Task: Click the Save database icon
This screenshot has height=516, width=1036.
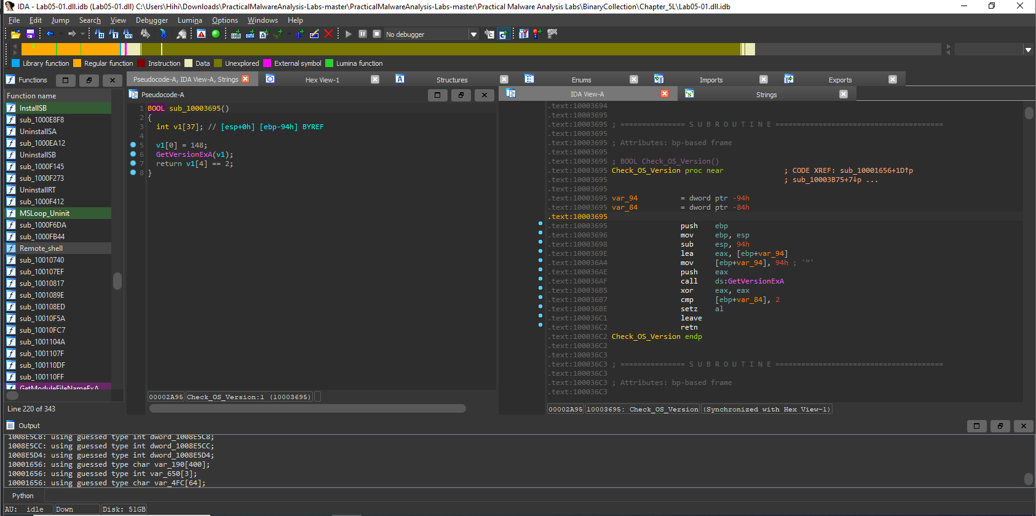Action: pos(30,34)
